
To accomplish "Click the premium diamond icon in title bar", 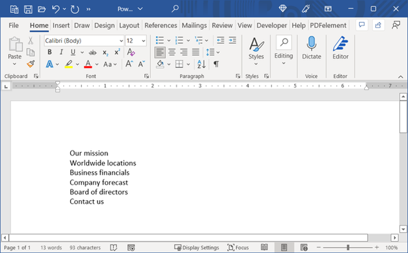I will [x=282, y=9].
